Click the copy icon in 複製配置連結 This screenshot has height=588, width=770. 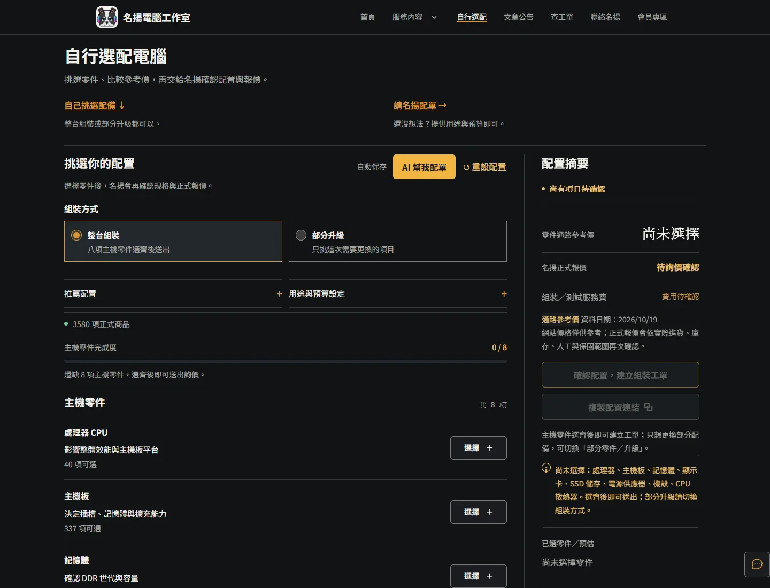(649, 407)
